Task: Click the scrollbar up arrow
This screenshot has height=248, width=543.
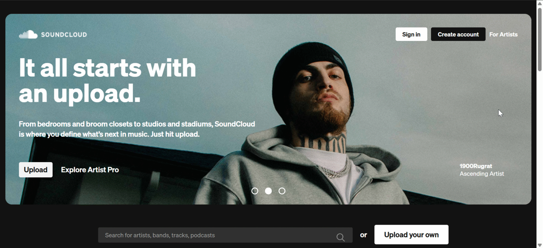Action: [539, 3]
